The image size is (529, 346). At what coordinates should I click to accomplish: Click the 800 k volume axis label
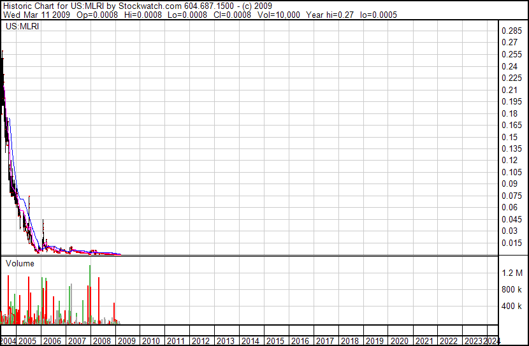(512, 290)
